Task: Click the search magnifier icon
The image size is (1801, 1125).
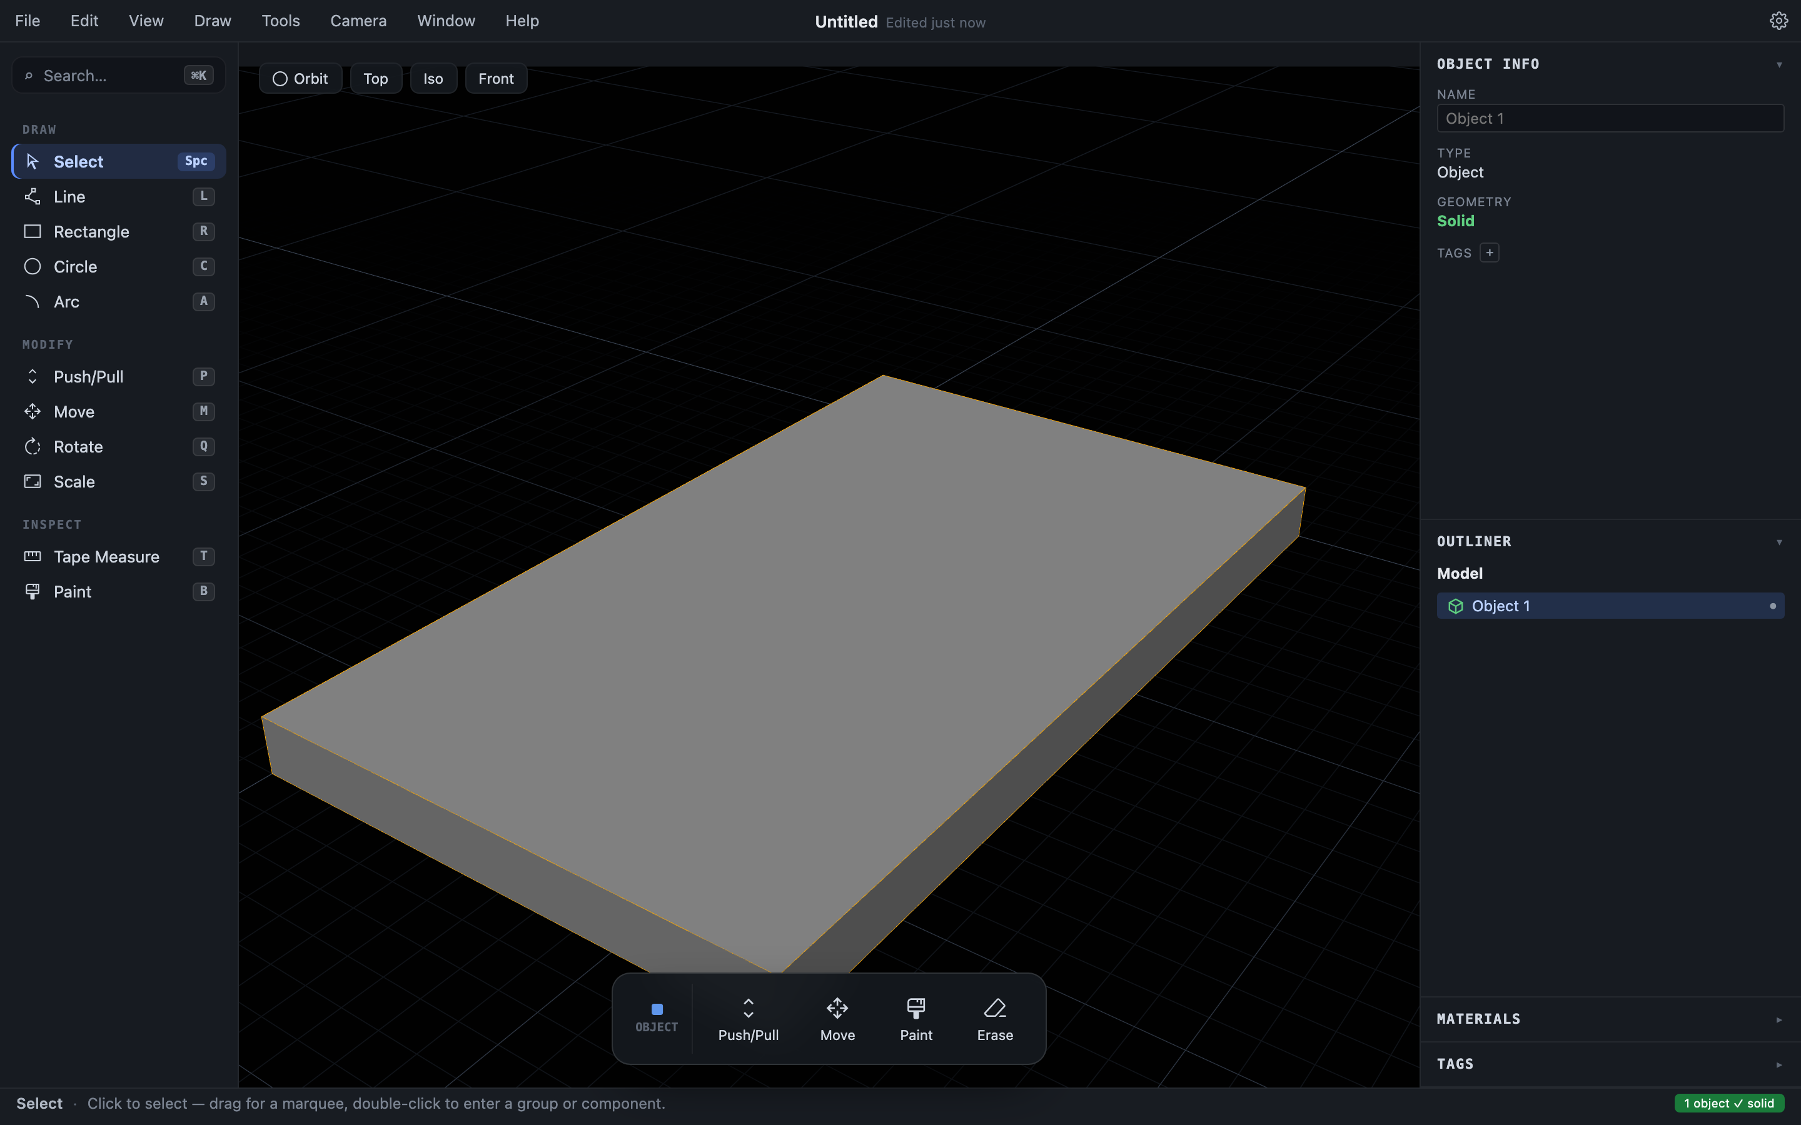Action: (x=29, y=76)
